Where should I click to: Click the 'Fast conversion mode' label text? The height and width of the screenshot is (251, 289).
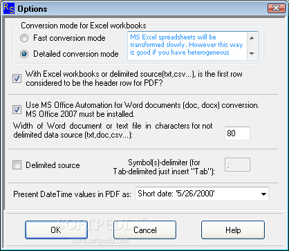click(69, 38)
